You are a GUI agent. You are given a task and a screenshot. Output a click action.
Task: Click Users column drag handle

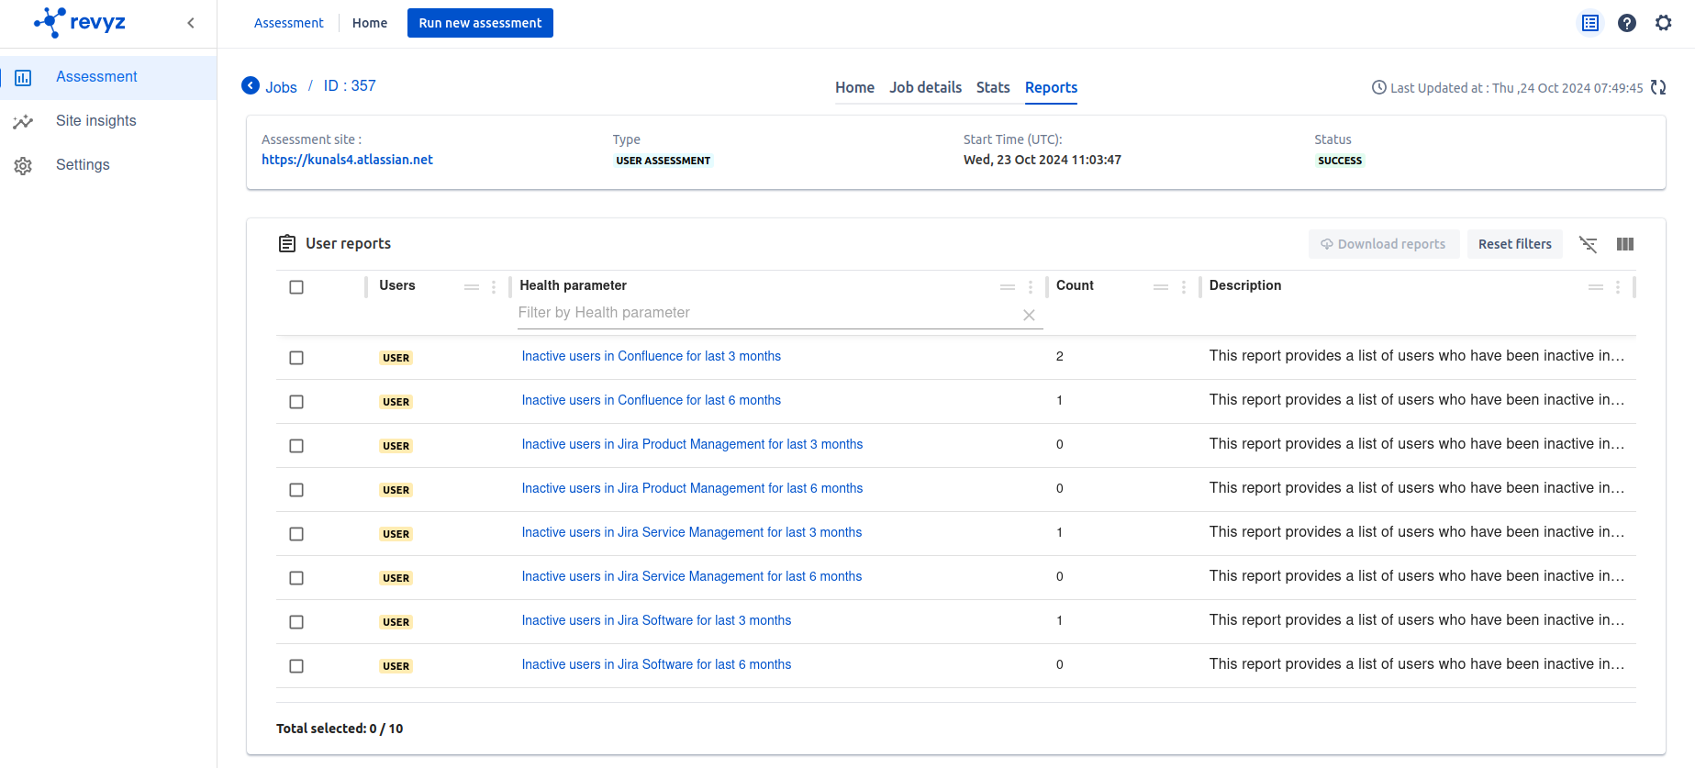[472, 287]
